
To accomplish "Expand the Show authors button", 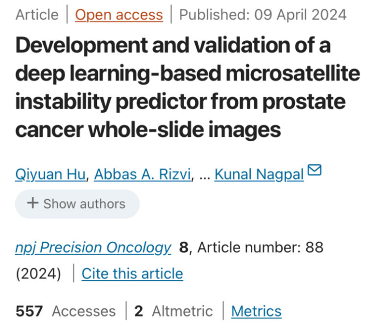I will (x=77, y=204).
